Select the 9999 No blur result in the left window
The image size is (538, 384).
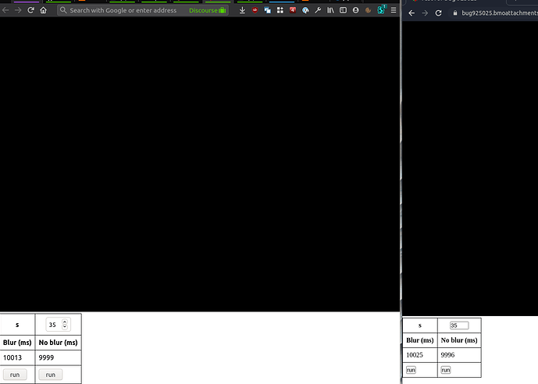point(46,357)
